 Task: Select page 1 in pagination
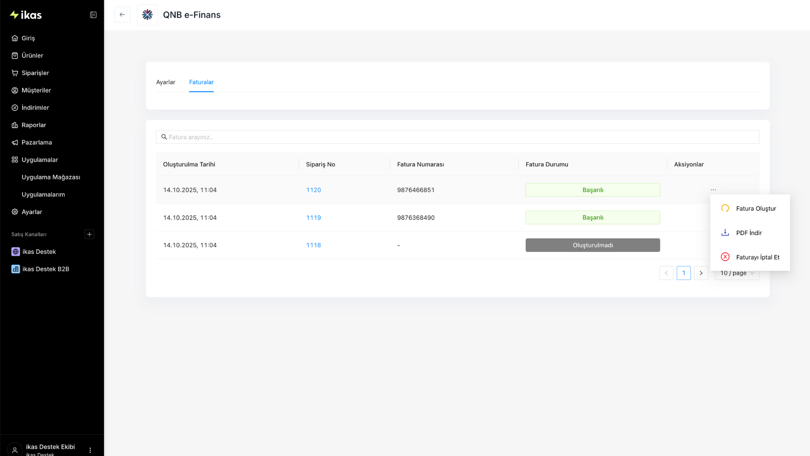[684, 273]
